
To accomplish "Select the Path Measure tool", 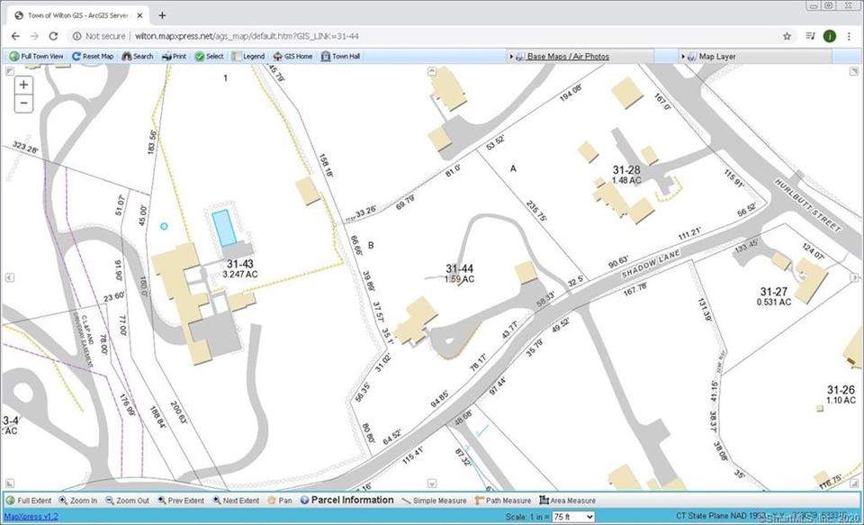I will pyautogui.click(x=503, y=501).
